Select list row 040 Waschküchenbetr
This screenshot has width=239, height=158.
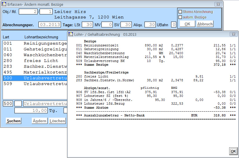coord(35,55)
